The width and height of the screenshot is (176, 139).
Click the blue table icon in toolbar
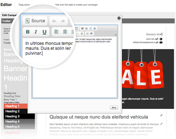click(90, 29)
